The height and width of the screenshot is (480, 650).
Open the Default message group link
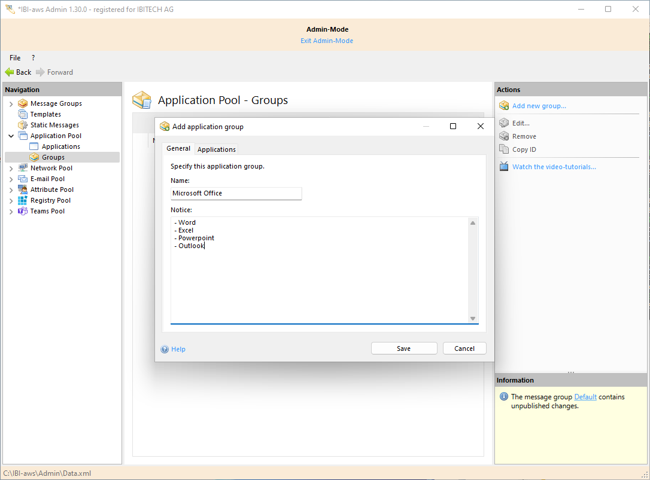click(585, 397)
